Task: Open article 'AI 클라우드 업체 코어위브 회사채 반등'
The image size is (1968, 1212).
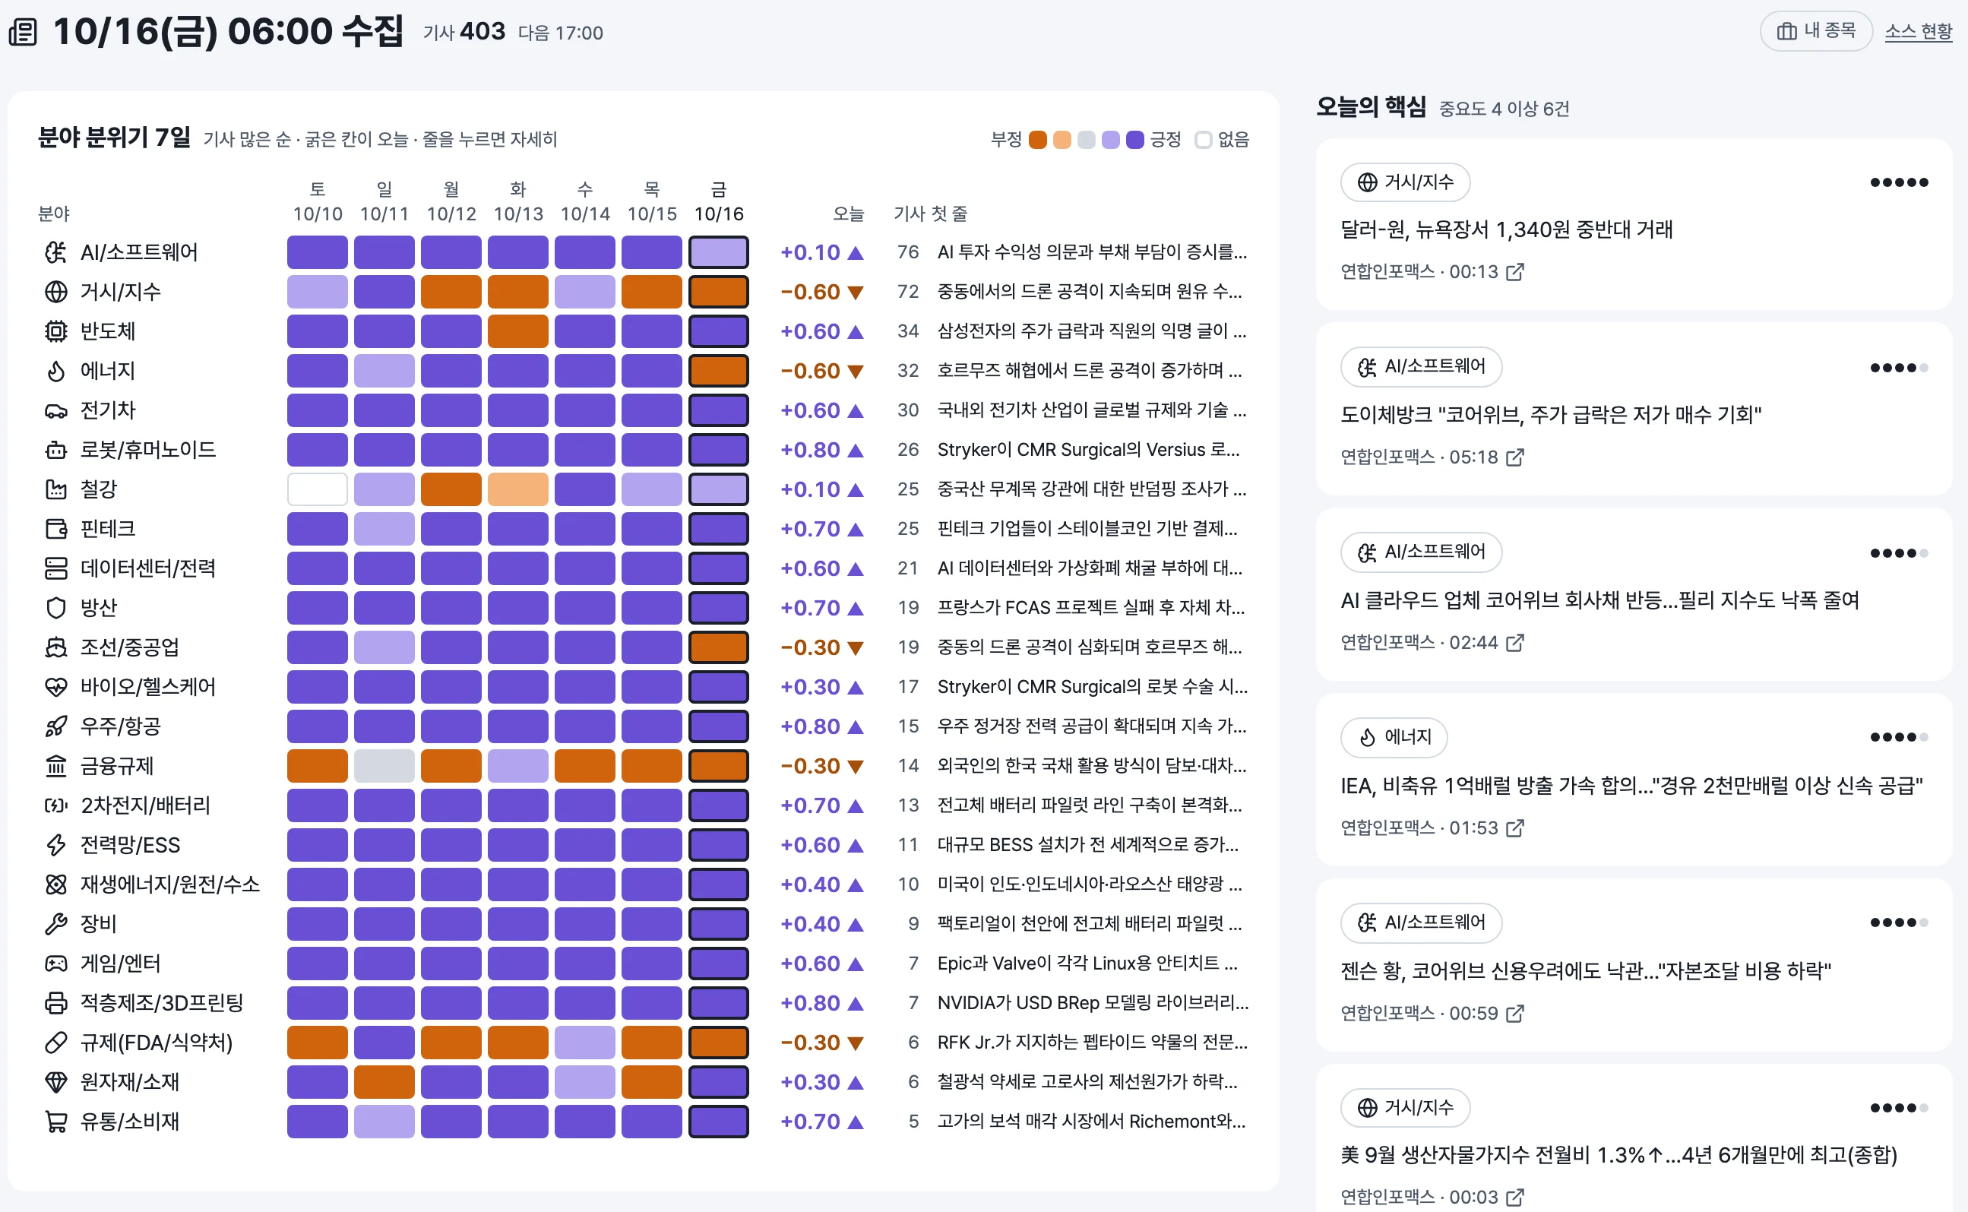Action: 1599,600
